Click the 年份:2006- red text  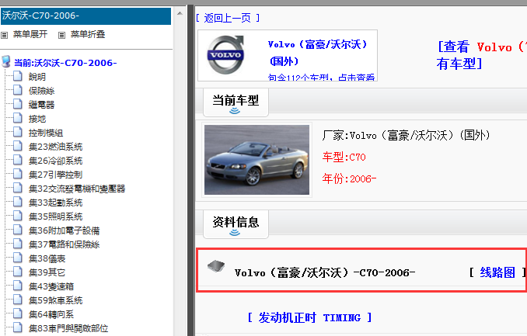349,178
